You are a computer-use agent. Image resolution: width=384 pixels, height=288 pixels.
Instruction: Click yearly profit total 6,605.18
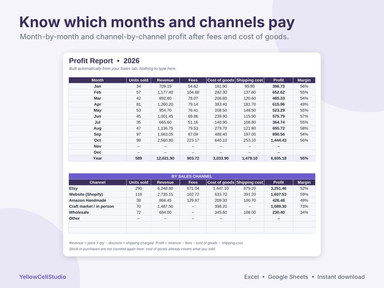coord(279,158)
